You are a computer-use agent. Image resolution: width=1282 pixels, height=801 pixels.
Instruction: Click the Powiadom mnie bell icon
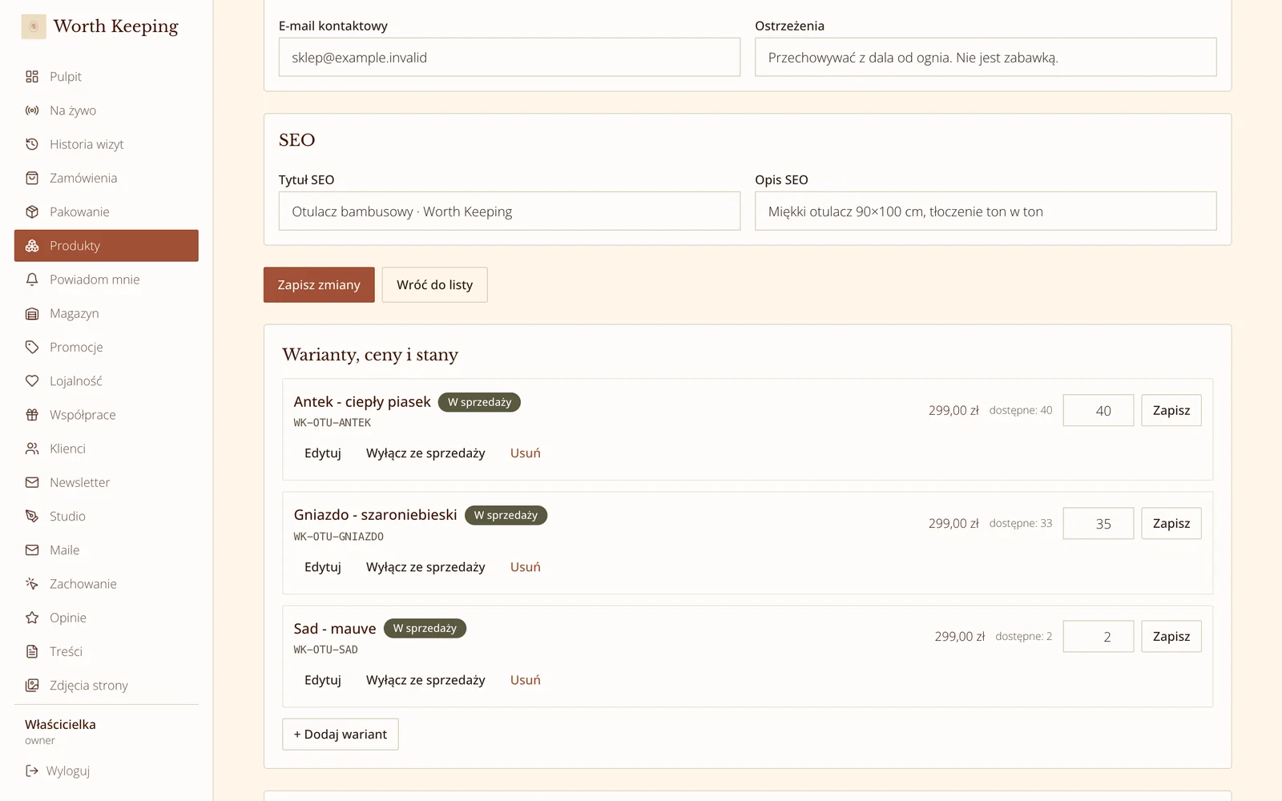click(32, 280)
